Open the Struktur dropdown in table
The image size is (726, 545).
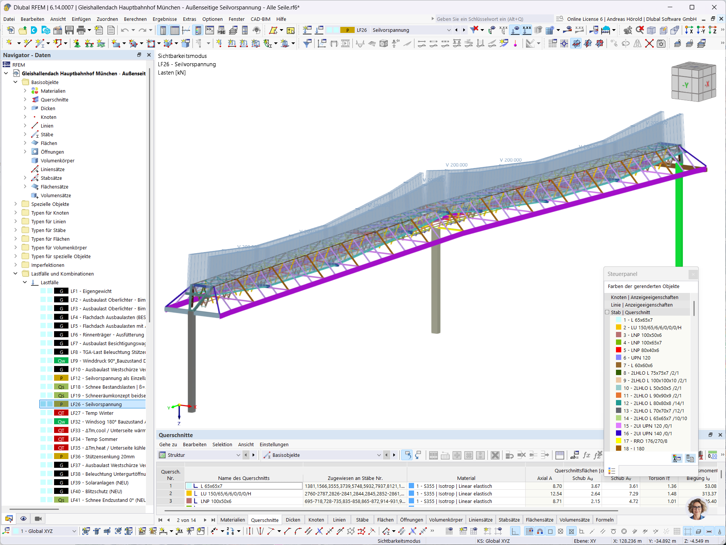coord(238,455)
